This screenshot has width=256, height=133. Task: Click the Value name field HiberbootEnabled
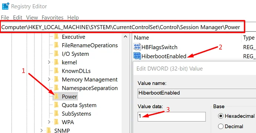(197, 93)
